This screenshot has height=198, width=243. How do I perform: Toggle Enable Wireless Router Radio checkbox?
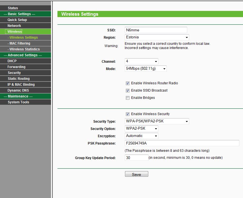[x=128, y=83]
